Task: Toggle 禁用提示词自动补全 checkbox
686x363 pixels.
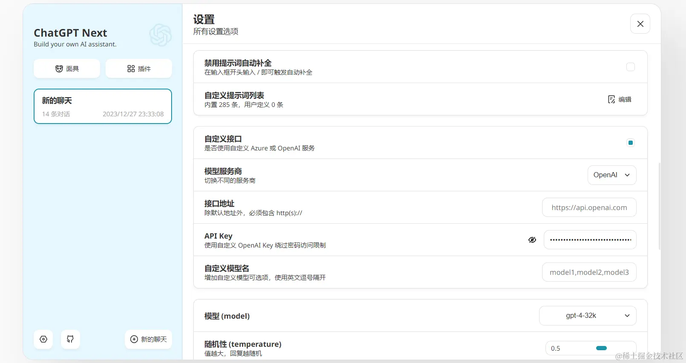Action: [631, 67]
